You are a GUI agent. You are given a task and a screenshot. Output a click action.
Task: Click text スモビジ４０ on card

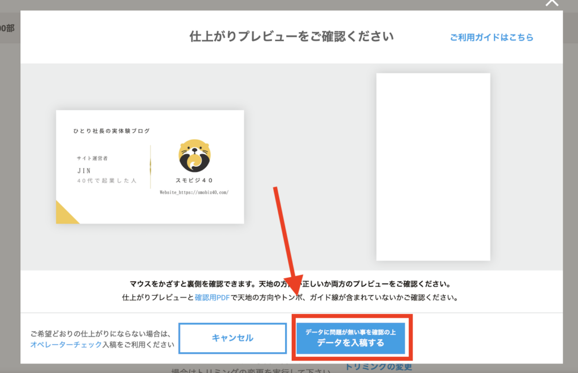pyautogui.click(x=194, y=180)
